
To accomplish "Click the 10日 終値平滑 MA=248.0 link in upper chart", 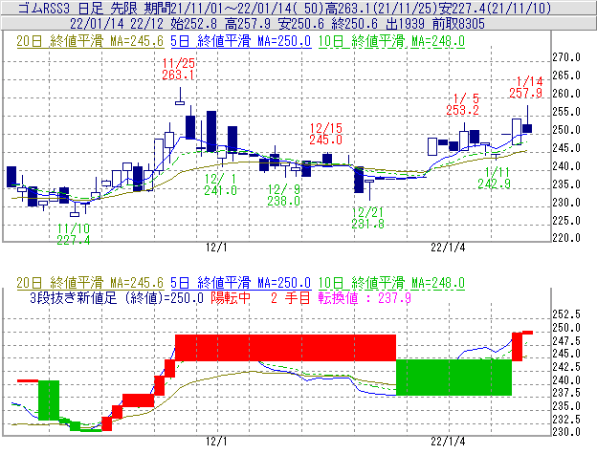I will [391, 41].
